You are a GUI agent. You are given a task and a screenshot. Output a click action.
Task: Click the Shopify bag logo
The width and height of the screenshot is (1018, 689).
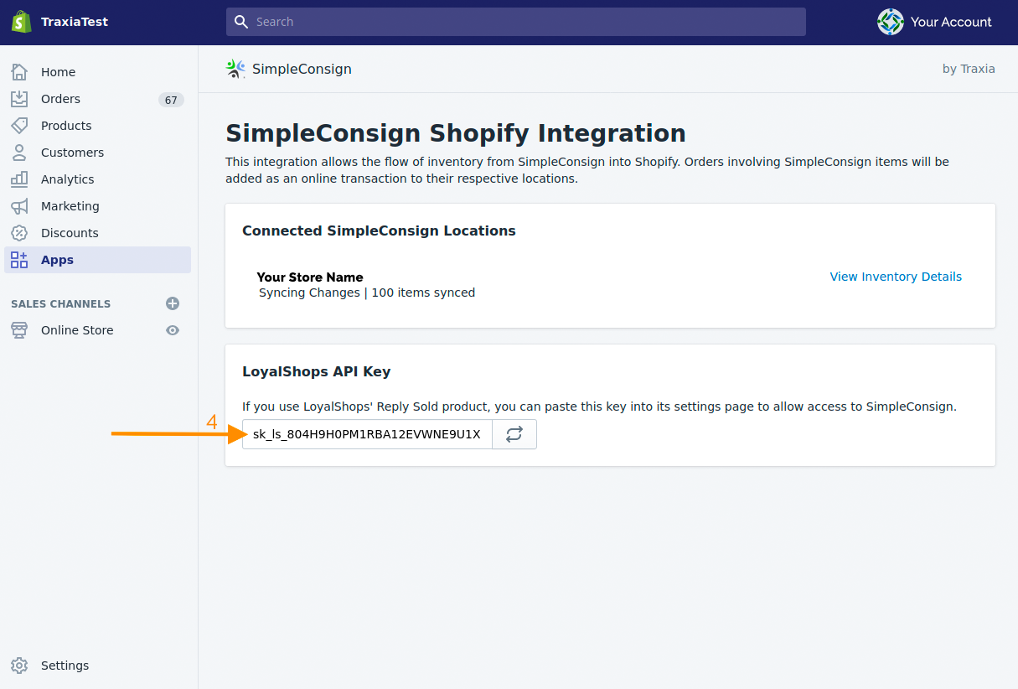pyautogui.click(x=22, y=22)
